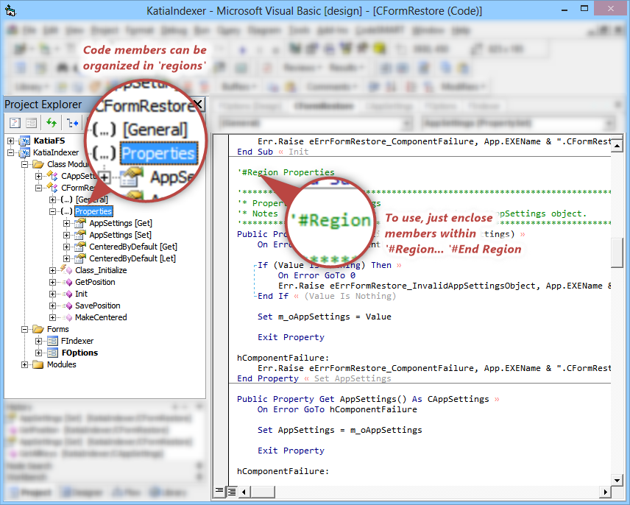Click the GetPosition method icon

[x=68, y=282]
